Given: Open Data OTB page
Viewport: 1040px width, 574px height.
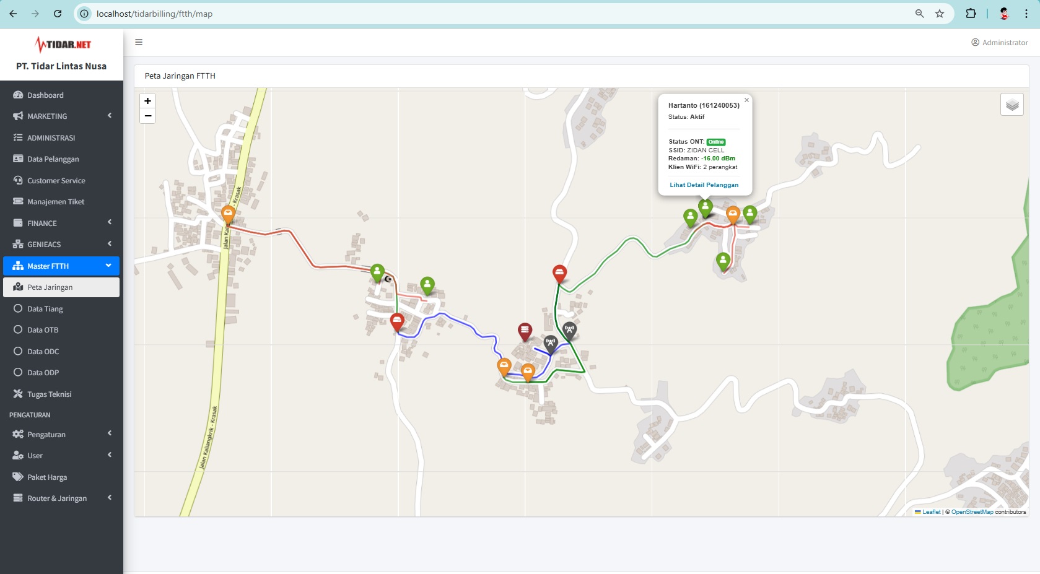Looking at the screenshot, I should (61, 329).
